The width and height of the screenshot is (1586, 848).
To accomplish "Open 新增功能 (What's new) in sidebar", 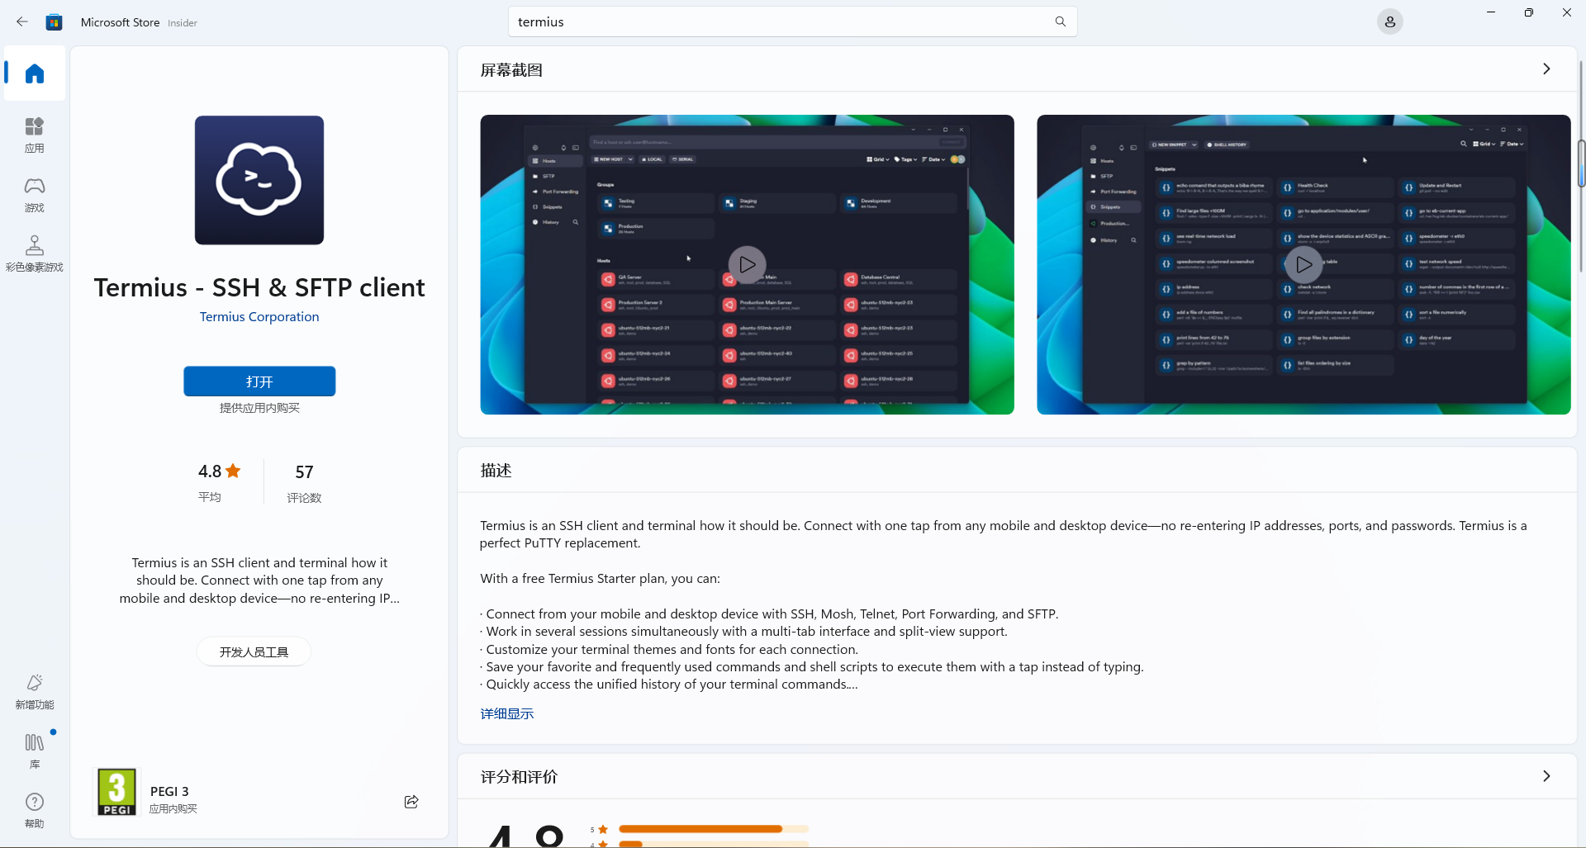I will pos(35,691).
